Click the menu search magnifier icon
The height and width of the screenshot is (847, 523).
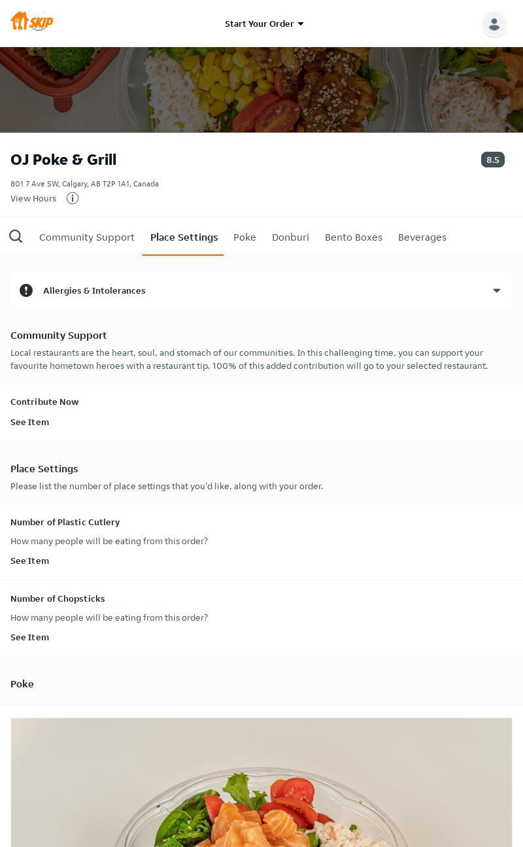[x=16, y=237]
